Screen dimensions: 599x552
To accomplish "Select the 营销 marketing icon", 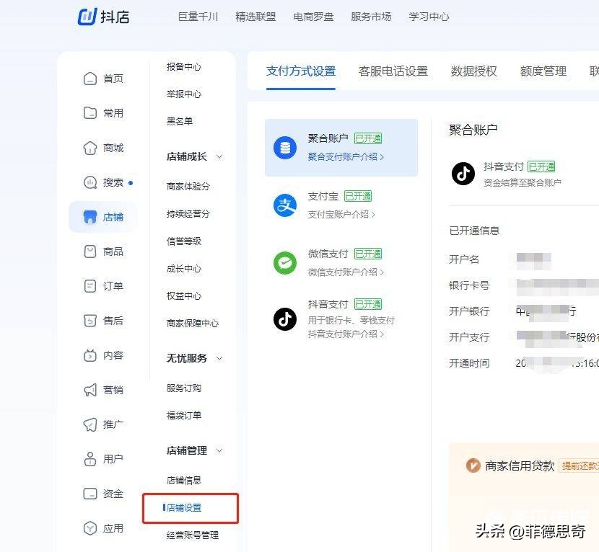I will coord(89,389).
